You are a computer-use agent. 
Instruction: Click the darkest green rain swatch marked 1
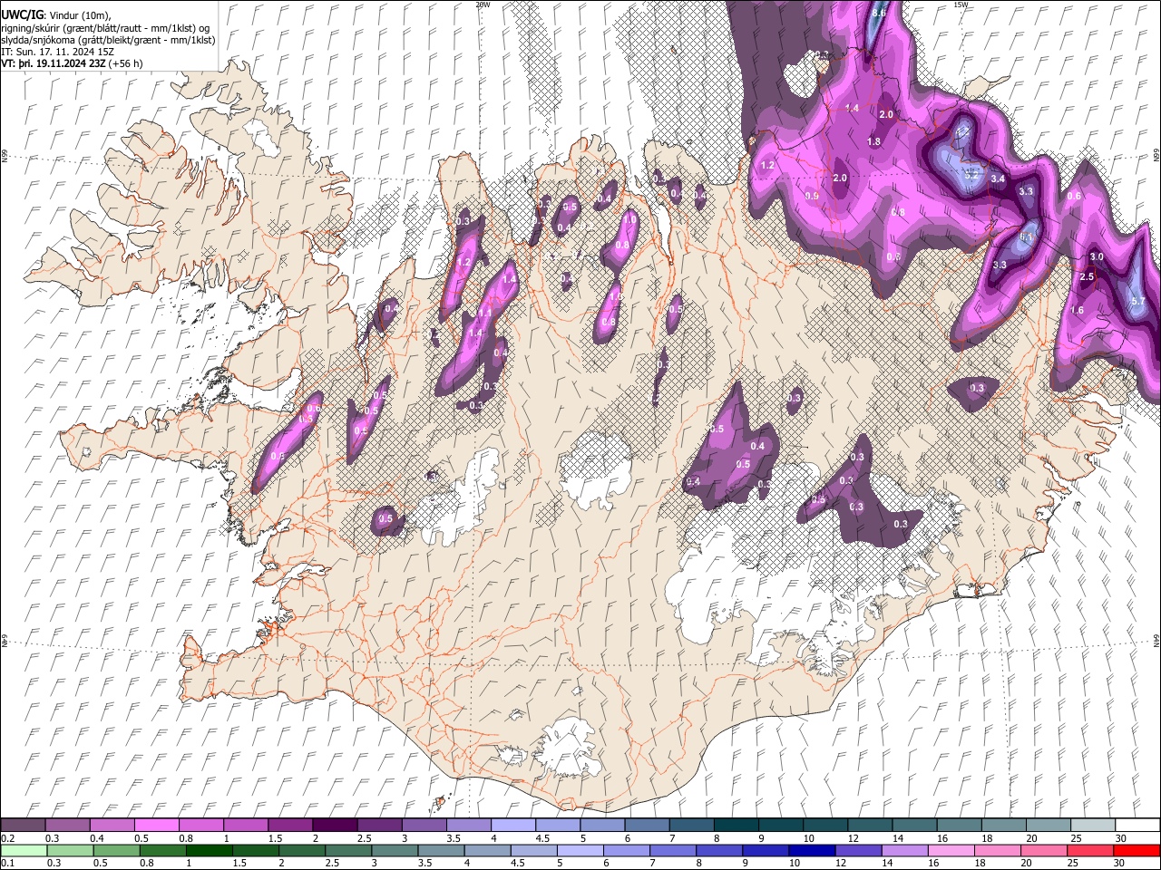[x=208, y=851]
